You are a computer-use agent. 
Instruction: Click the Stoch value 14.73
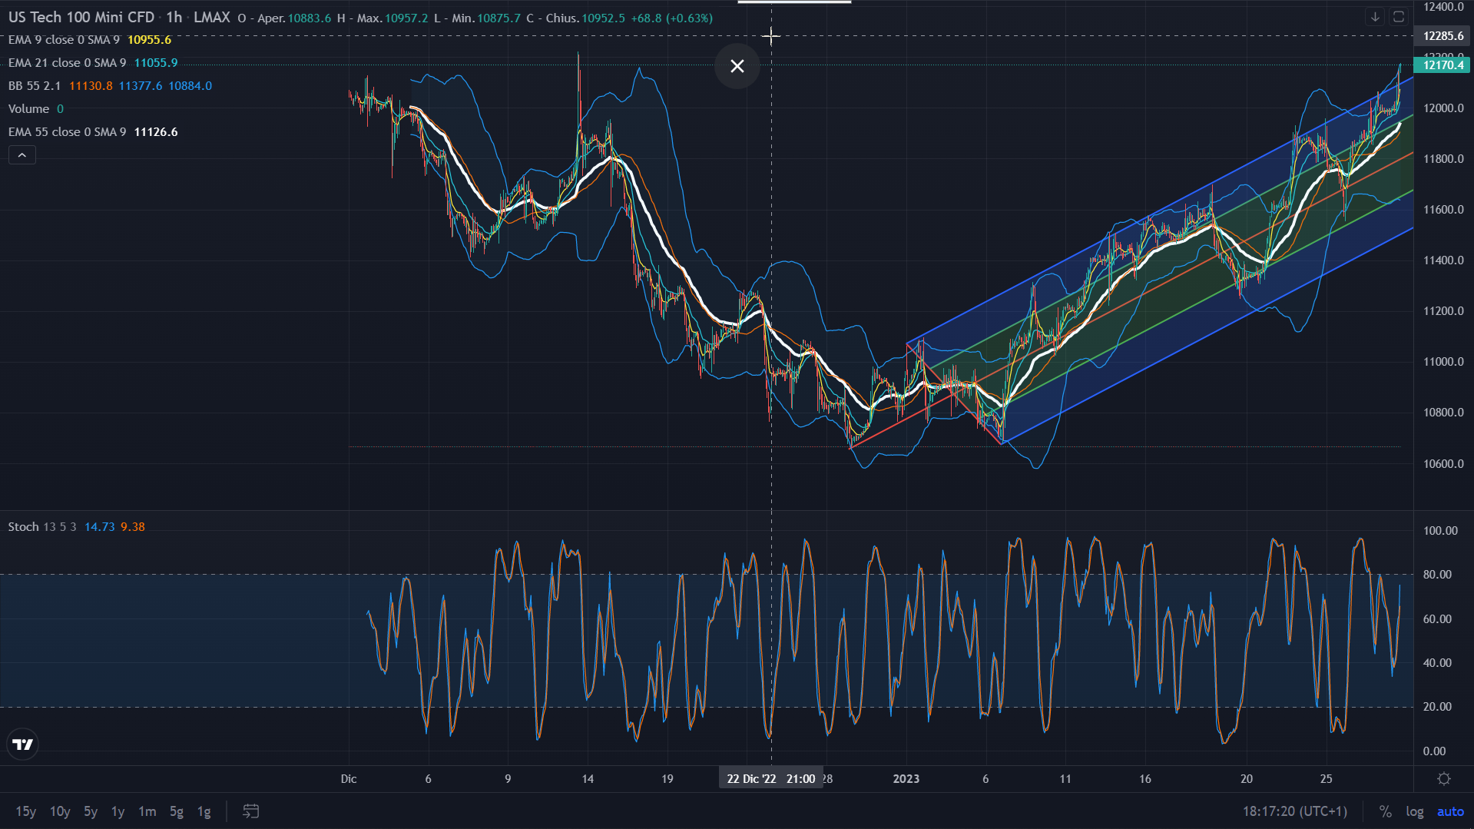point(99,527)
